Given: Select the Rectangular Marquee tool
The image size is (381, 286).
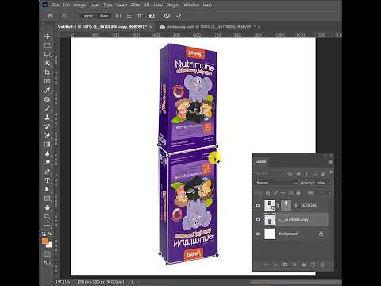Looking at the screenshot, I should pos(48,45).
